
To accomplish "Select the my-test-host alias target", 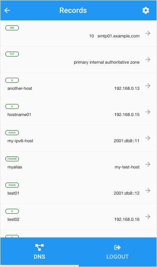I will (127, 167).
